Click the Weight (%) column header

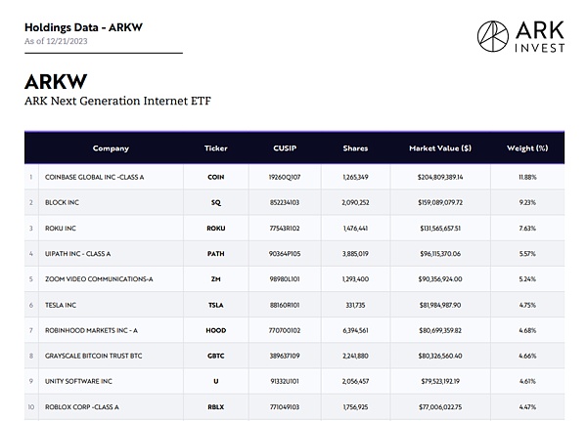526,148
